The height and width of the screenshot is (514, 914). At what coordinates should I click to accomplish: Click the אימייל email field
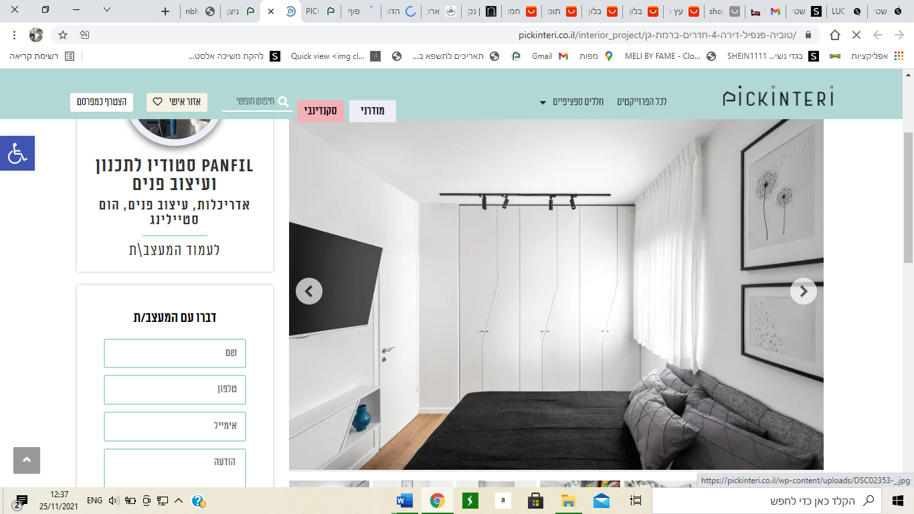[x=175, y=426]
